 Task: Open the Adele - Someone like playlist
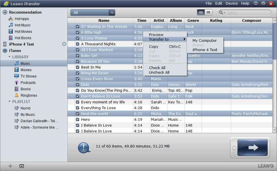39,127
